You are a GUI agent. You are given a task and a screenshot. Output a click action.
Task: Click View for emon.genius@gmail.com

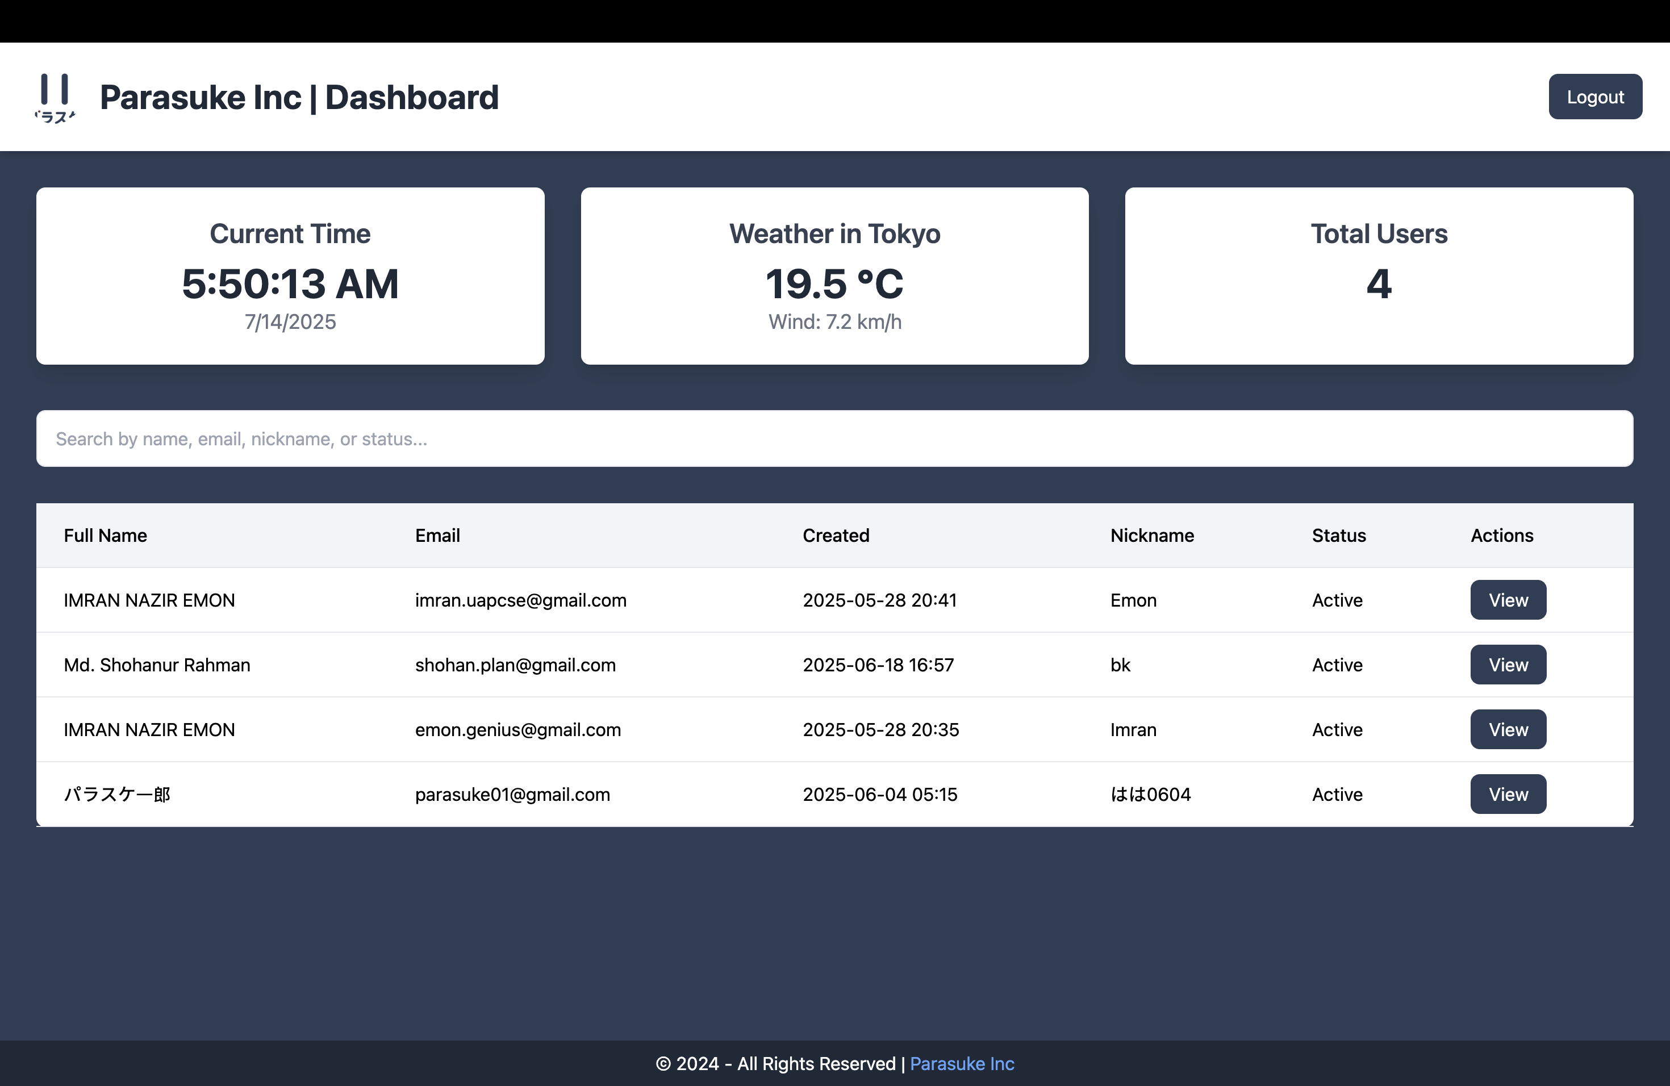pyautogui.click(x=1508, y=730)
